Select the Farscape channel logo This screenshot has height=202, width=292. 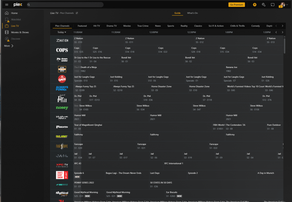click(x=62, y=146)
